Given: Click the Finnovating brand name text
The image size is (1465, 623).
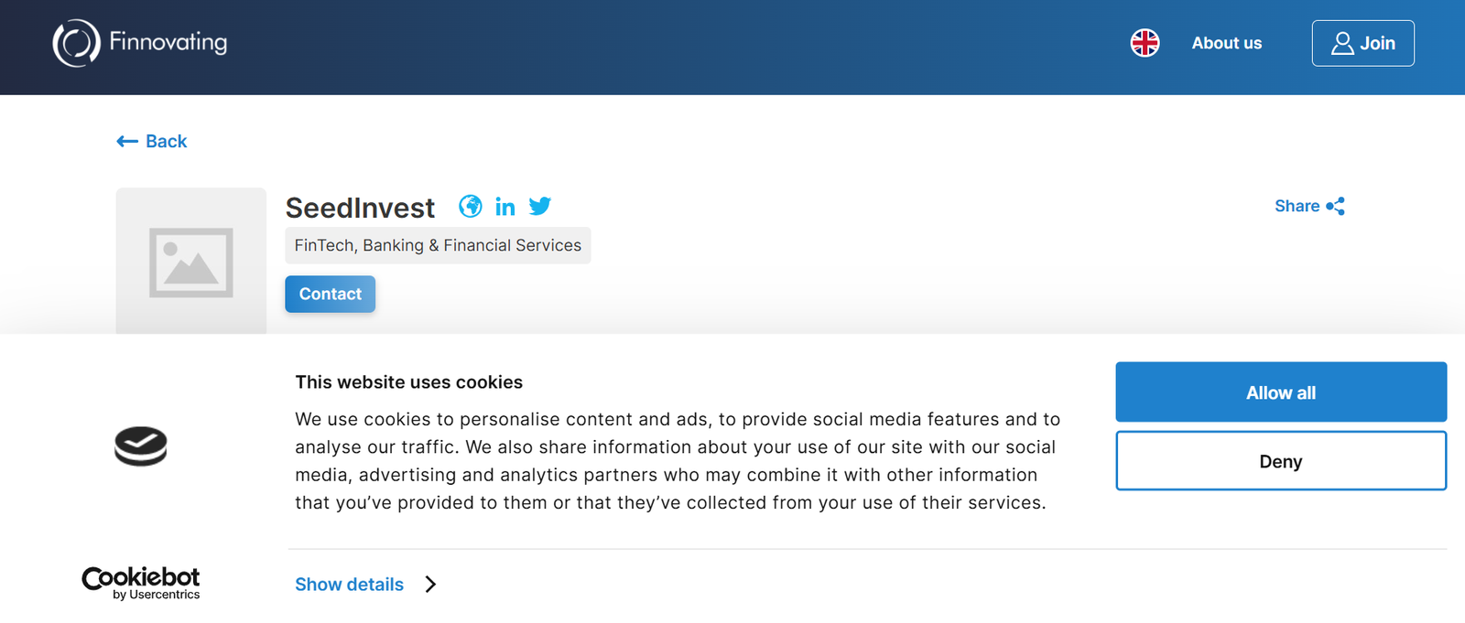Looking at the screenshot, I should [x=168, y=42].
